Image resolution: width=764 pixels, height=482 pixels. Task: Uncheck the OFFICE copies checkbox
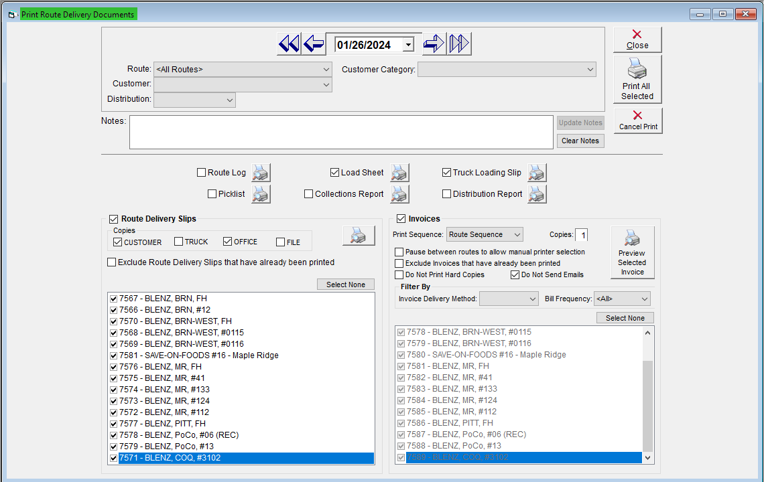(x=228, y=242)
